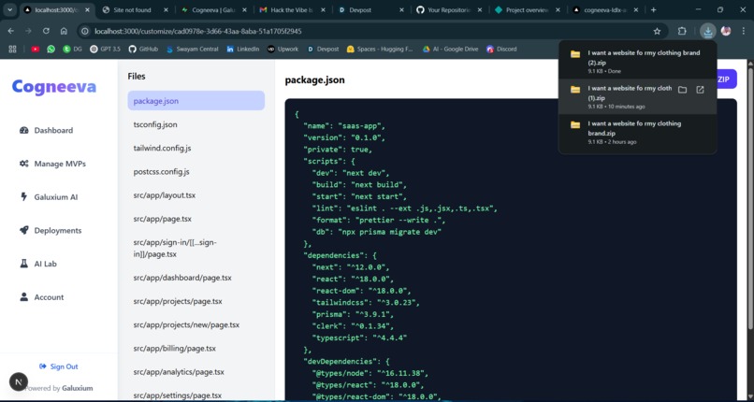The height and width of the screenshot is (402, 754).
Task: Click the browser Home icon
Action: click(64, 31)
